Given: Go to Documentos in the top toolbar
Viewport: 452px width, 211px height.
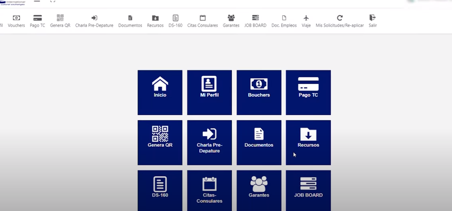Looking at the screenshot, I should [130, 21].
